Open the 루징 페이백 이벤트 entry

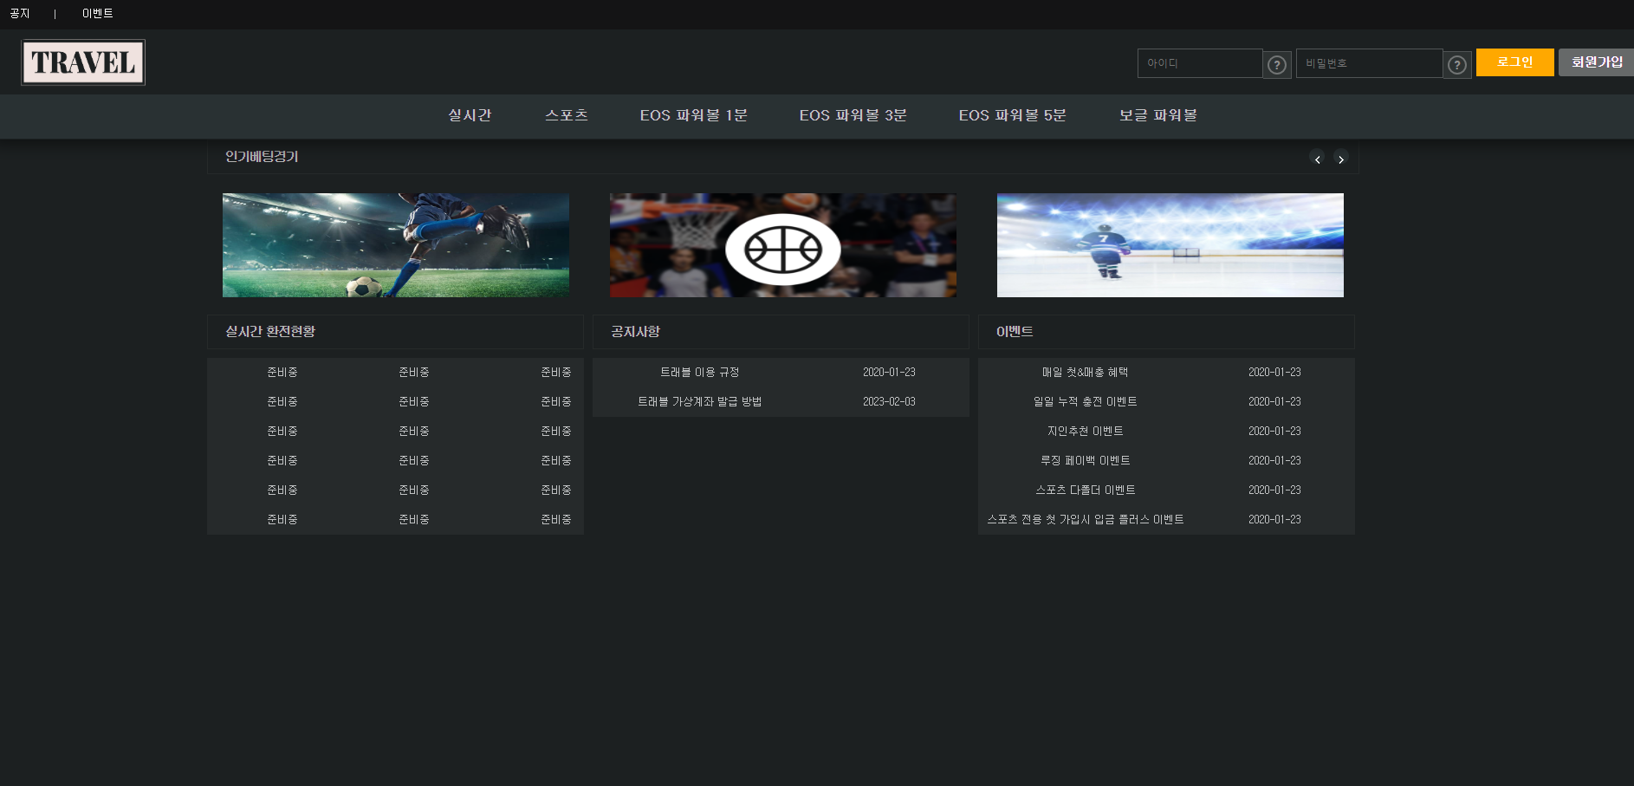click(1085, 460)
